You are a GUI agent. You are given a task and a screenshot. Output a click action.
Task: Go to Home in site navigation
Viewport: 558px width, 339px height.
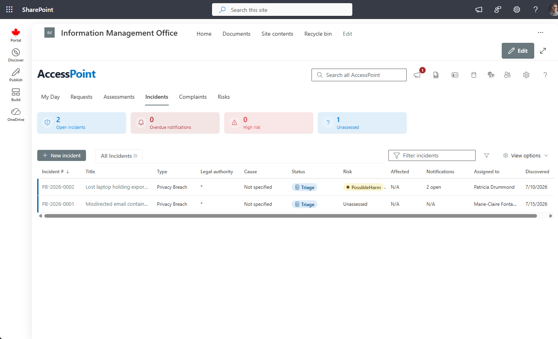(204, 34)
